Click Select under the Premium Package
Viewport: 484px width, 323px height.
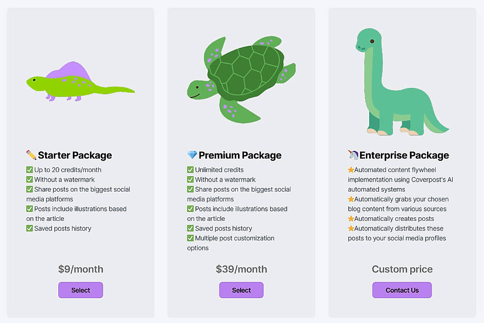click(241, 290)
